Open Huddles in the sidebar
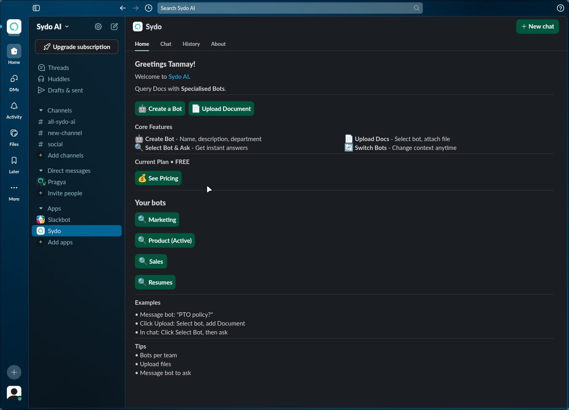569x410 pixels. (x=77, y=79)
